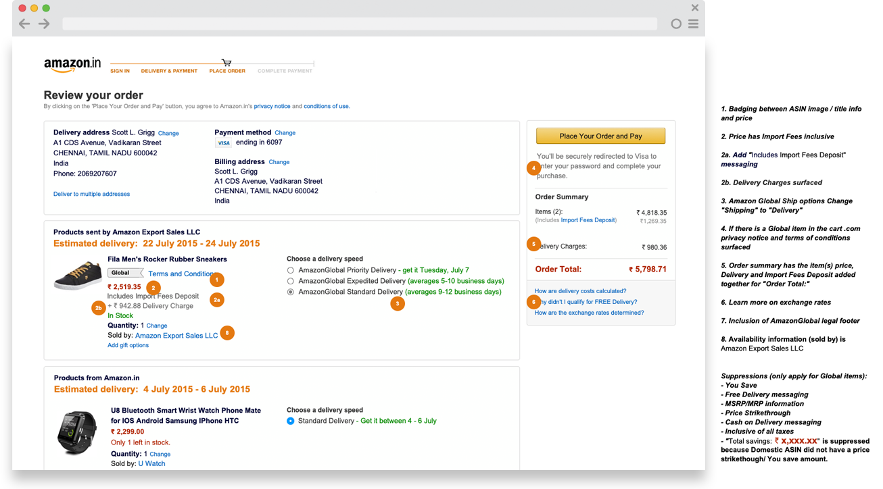Viewport: 883px width, 489px height.
Task: Click the shopping cart progress icon
Action: coord(226,62)
